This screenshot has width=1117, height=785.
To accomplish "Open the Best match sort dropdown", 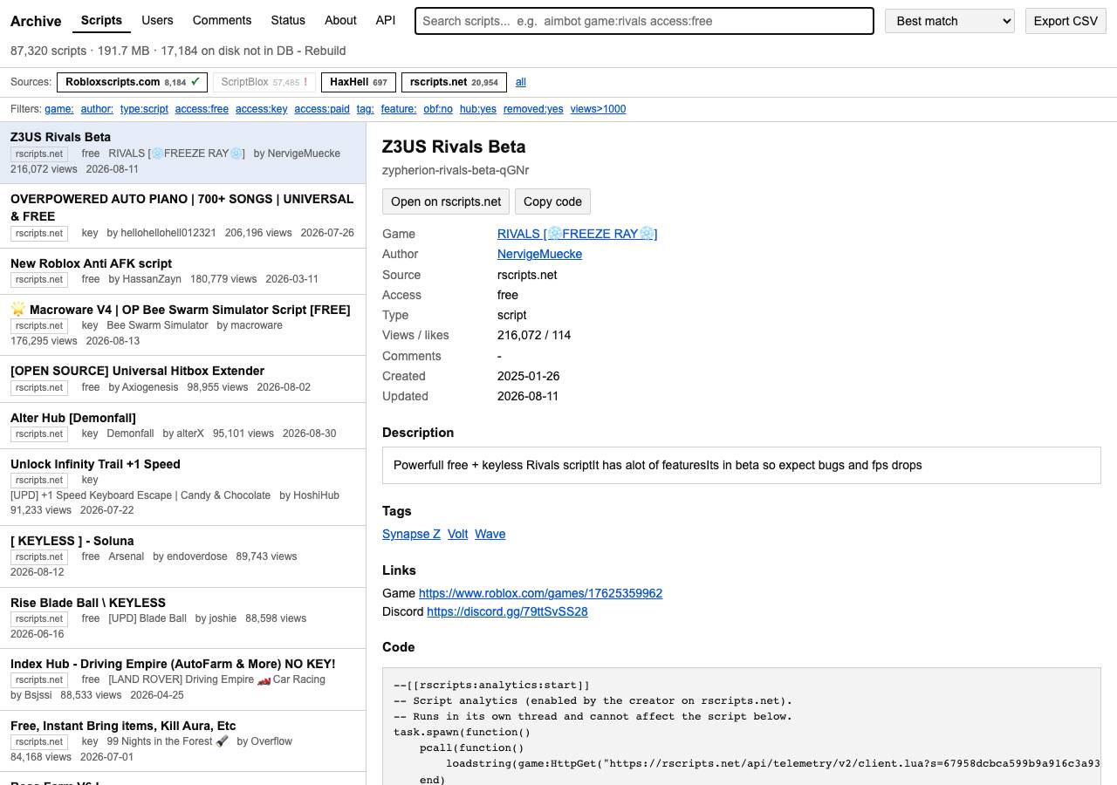I will [949, 21].
